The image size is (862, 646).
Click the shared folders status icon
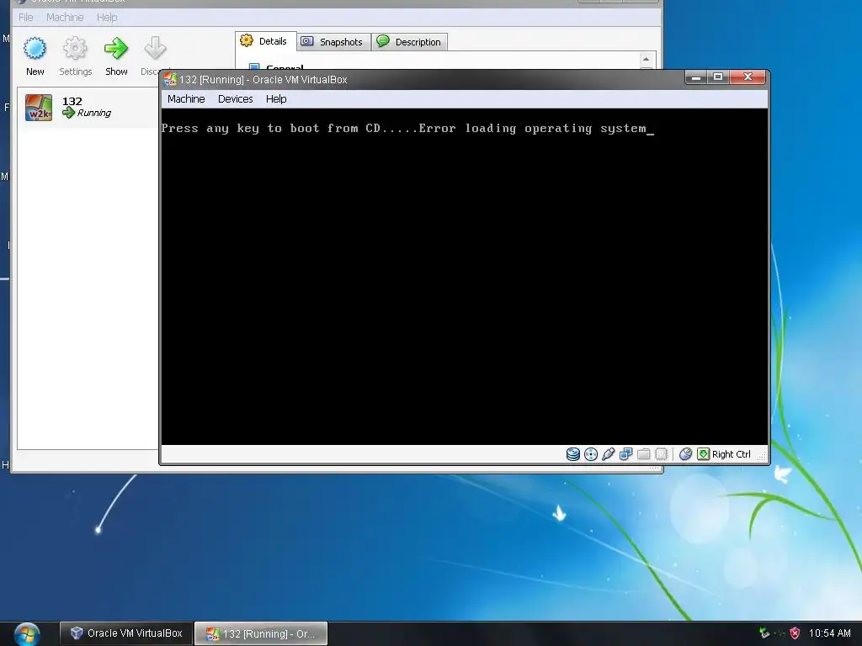(x=644, y=454)
